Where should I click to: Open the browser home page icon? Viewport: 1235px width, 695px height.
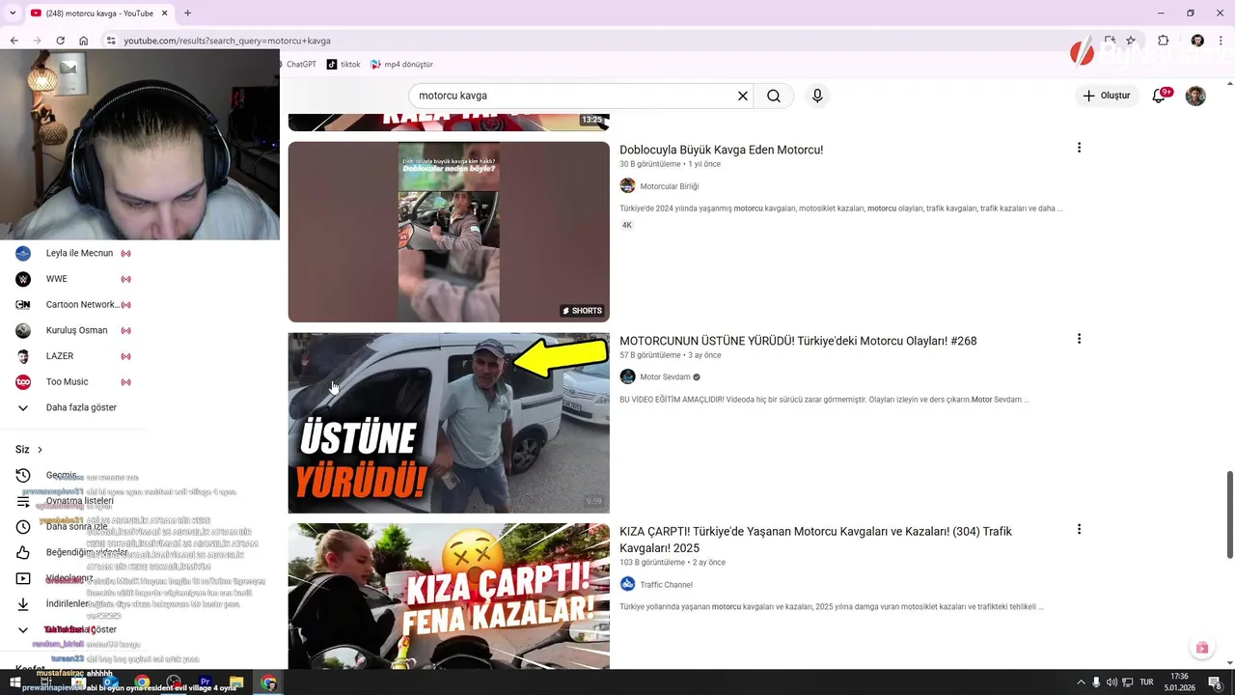click(x=84, y=41)
